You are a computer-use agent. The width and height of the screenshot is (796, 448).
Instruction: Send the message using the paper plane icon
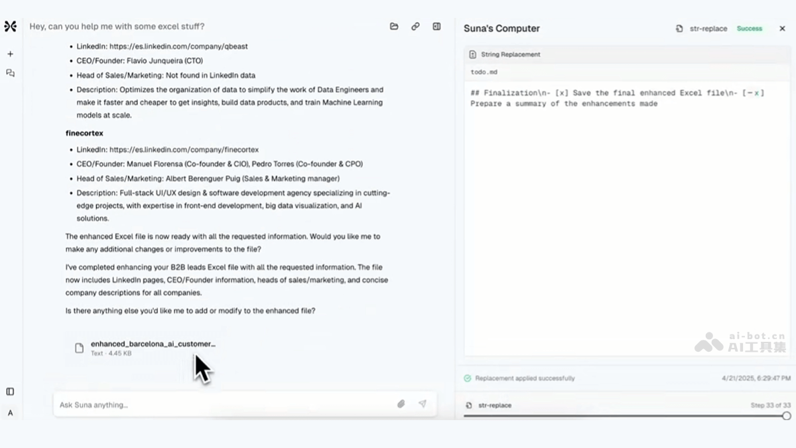[423, 404]
